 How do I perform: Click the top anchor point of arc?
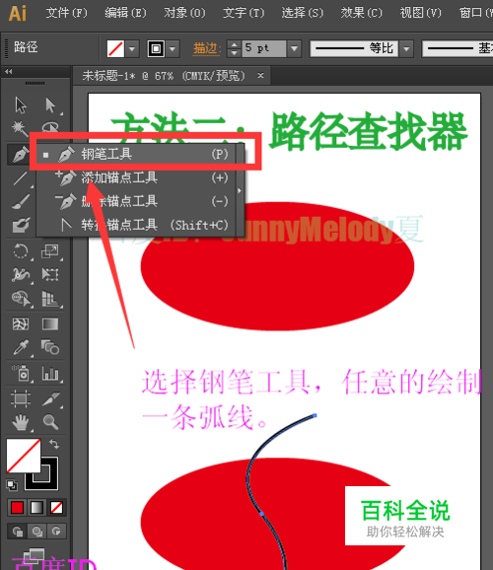point(315,415)
